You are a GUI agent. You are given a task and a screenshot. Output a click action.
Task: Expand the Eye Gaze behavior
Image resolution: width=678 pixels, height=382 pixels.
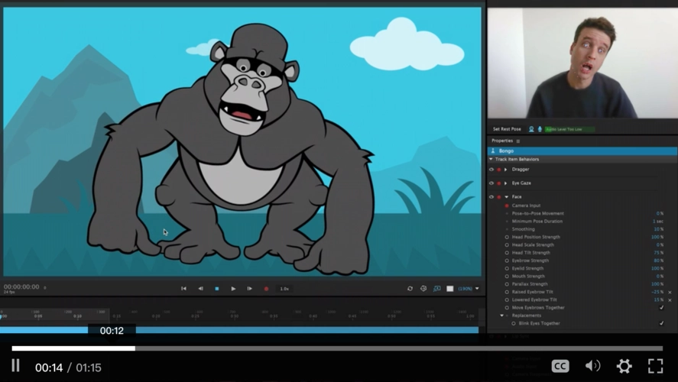(x=506, y=183)
